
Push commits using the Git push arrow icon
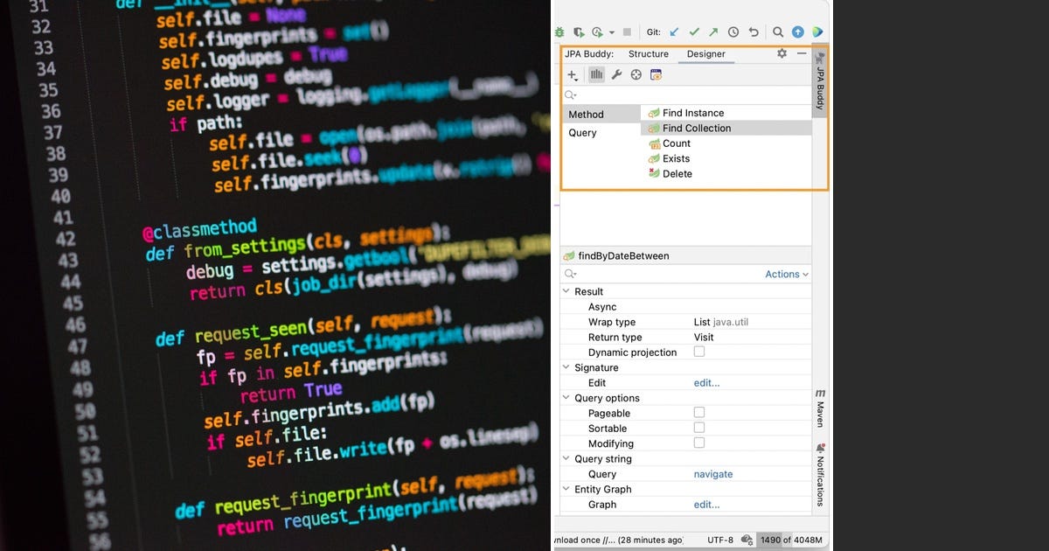tap(713, 31)
